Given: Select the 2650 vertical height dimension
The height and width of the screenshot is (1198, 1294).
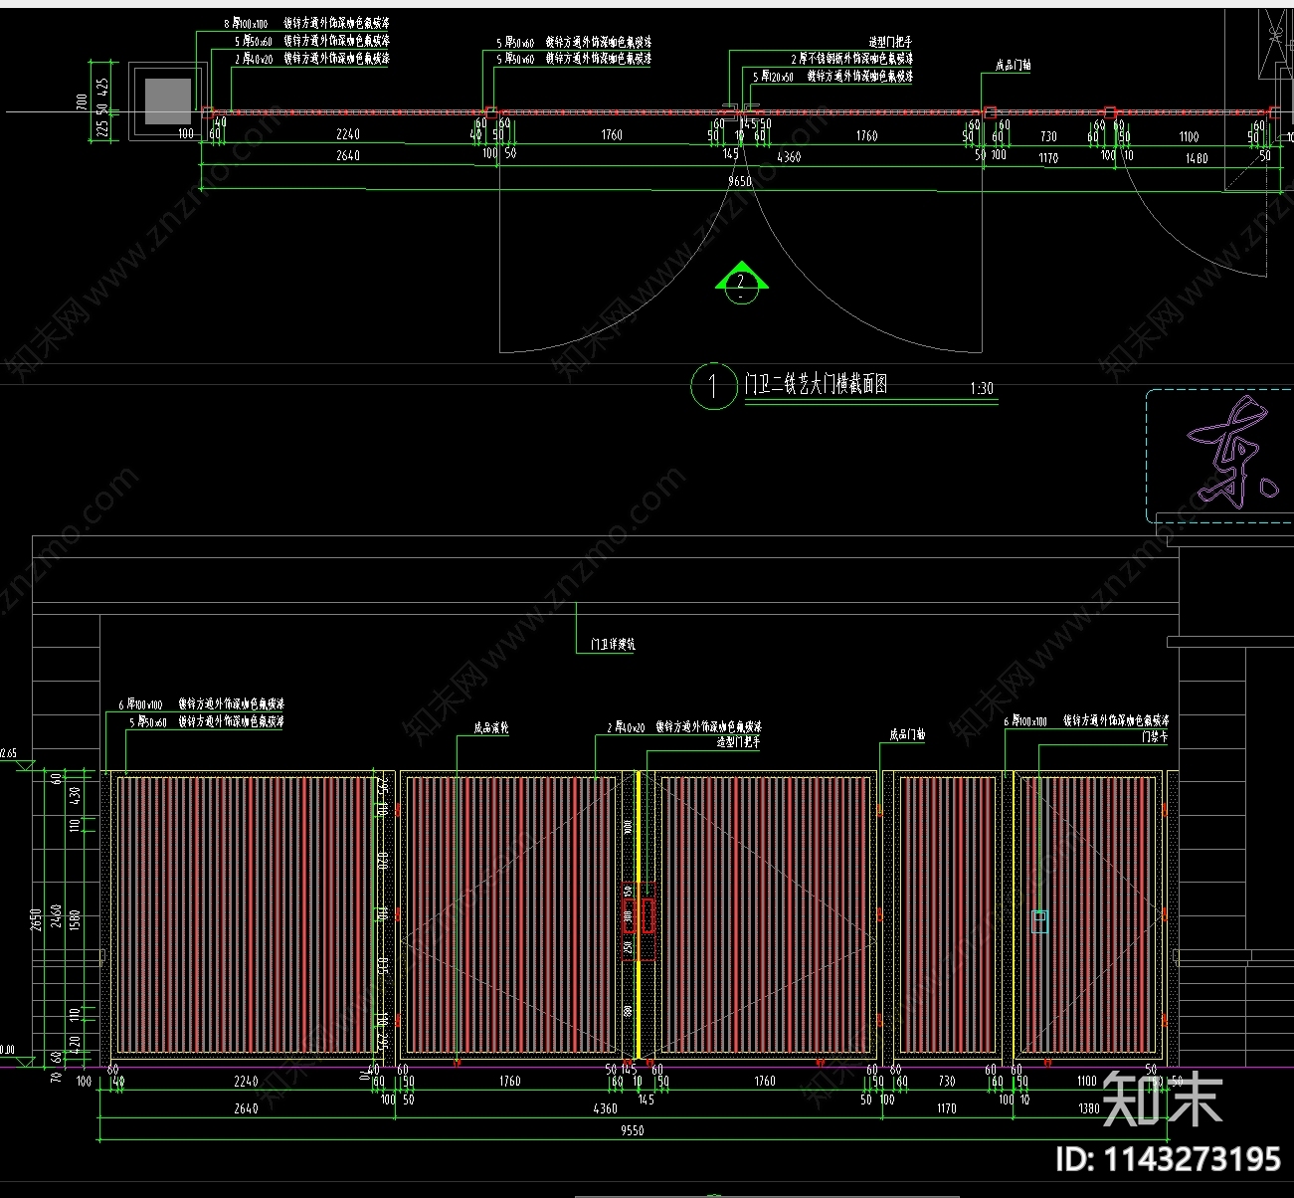Looking at the screenshot, I should click(x=37, y=917).
